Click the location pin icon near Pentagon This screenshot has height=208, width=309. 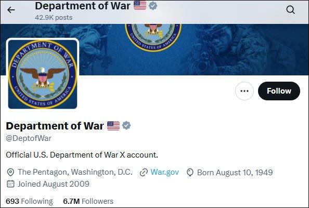pos(10,172)
